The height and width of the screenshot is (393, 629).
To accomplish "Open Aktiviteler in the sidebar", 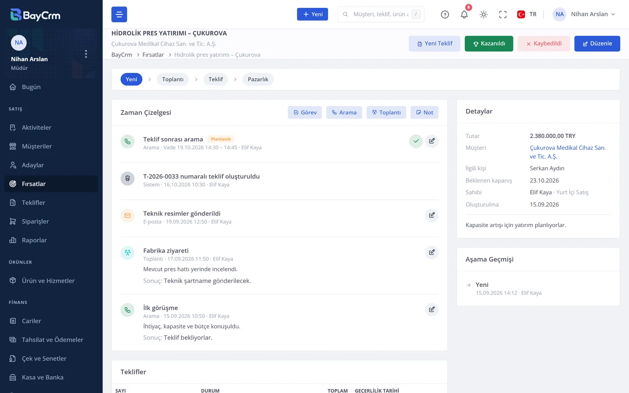I will (x=51, y=128).
